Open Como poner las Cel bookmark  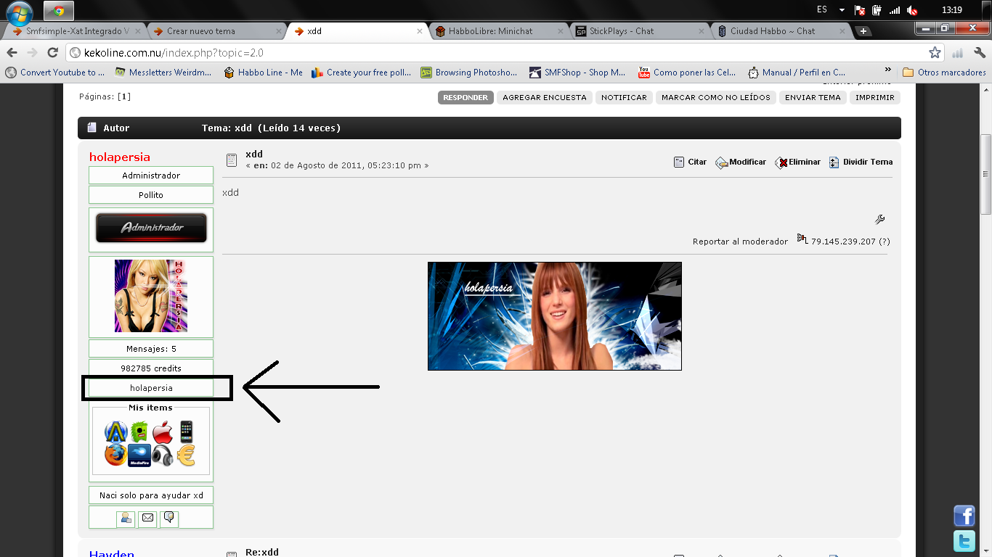687,73
